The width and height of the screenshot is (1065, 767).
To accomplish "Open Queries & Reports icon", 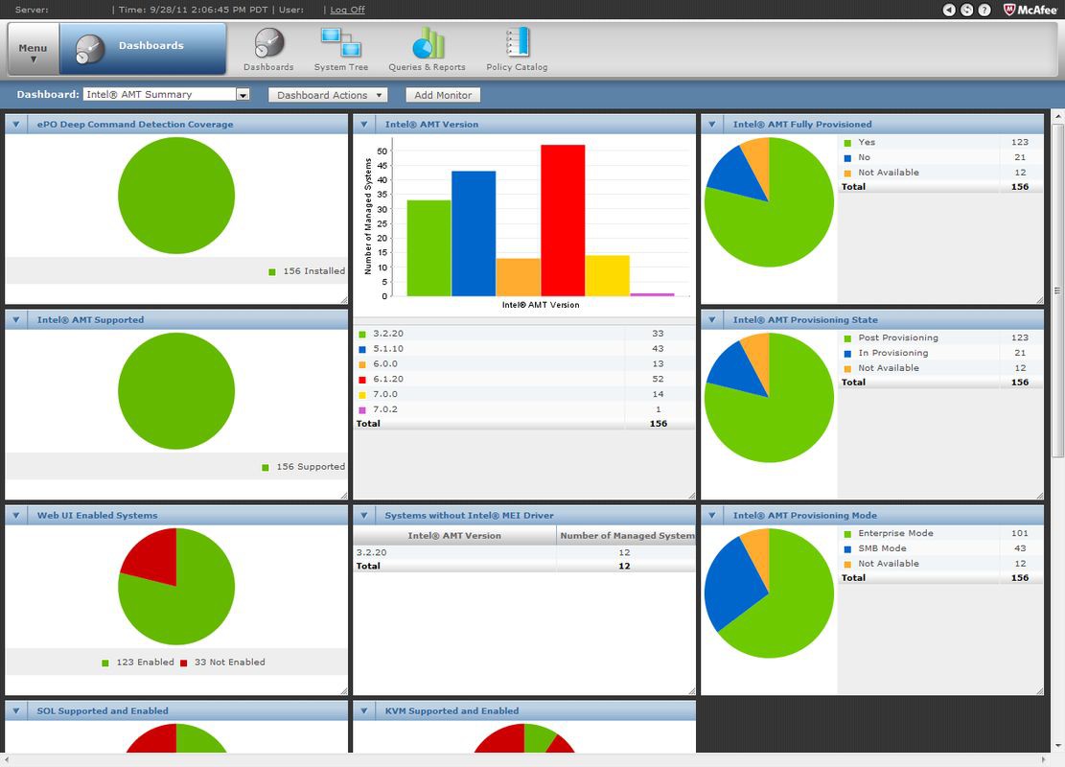I will pos(427,46).
